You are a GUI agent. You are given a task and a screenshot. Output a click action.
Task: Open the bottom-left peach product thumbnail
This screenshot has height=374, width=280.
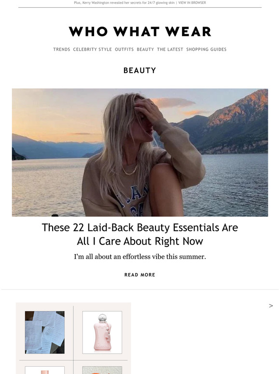(x=45, y=370)
